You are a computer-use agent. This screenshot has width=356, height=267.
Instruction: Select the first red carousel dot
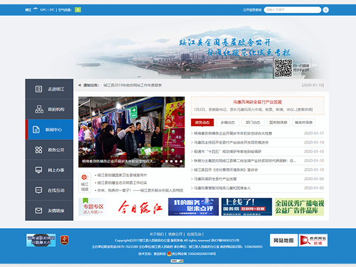click(162, 161)
